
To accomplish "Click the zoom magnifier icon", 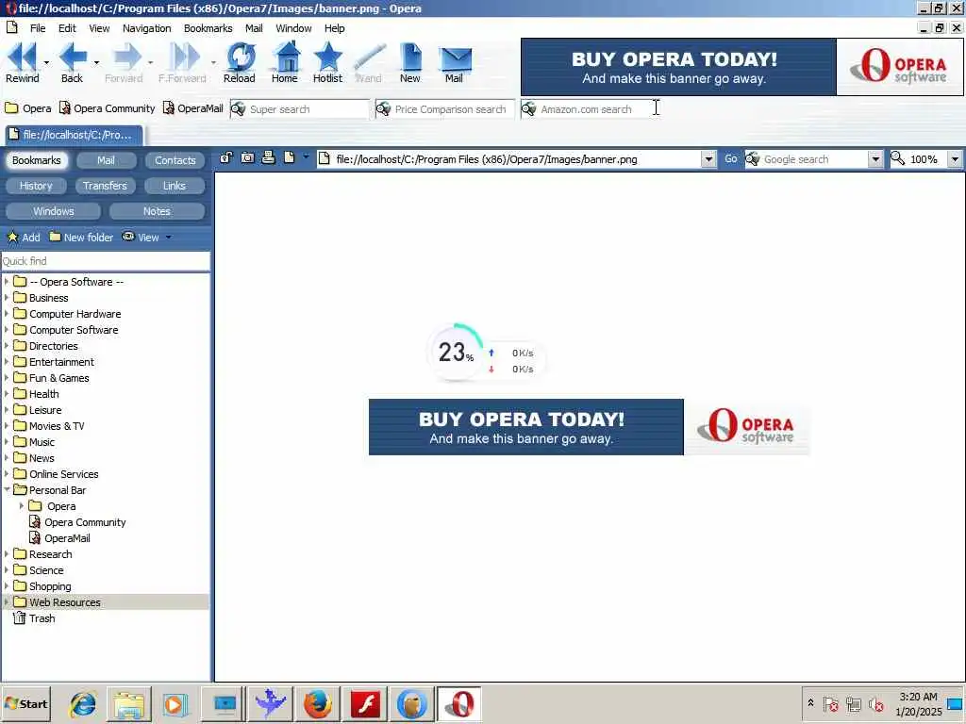I will tap(898, 158).
